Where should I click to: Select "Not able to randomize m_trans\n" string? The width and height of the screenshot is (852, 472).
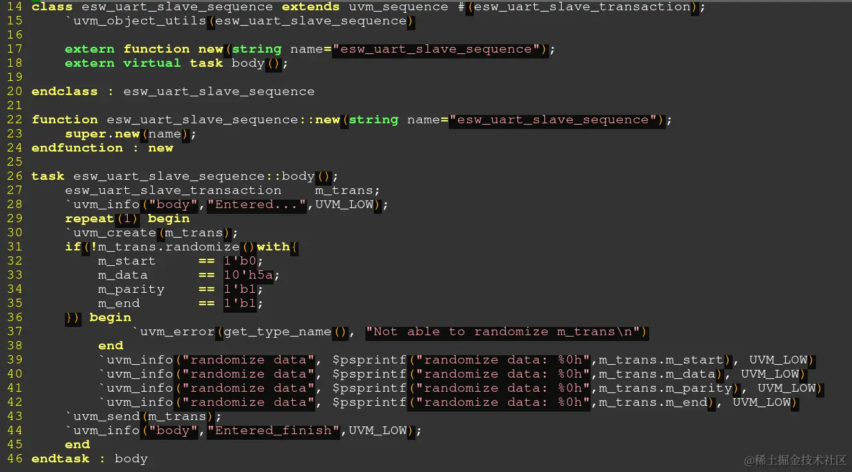click(x=503, y=331)
